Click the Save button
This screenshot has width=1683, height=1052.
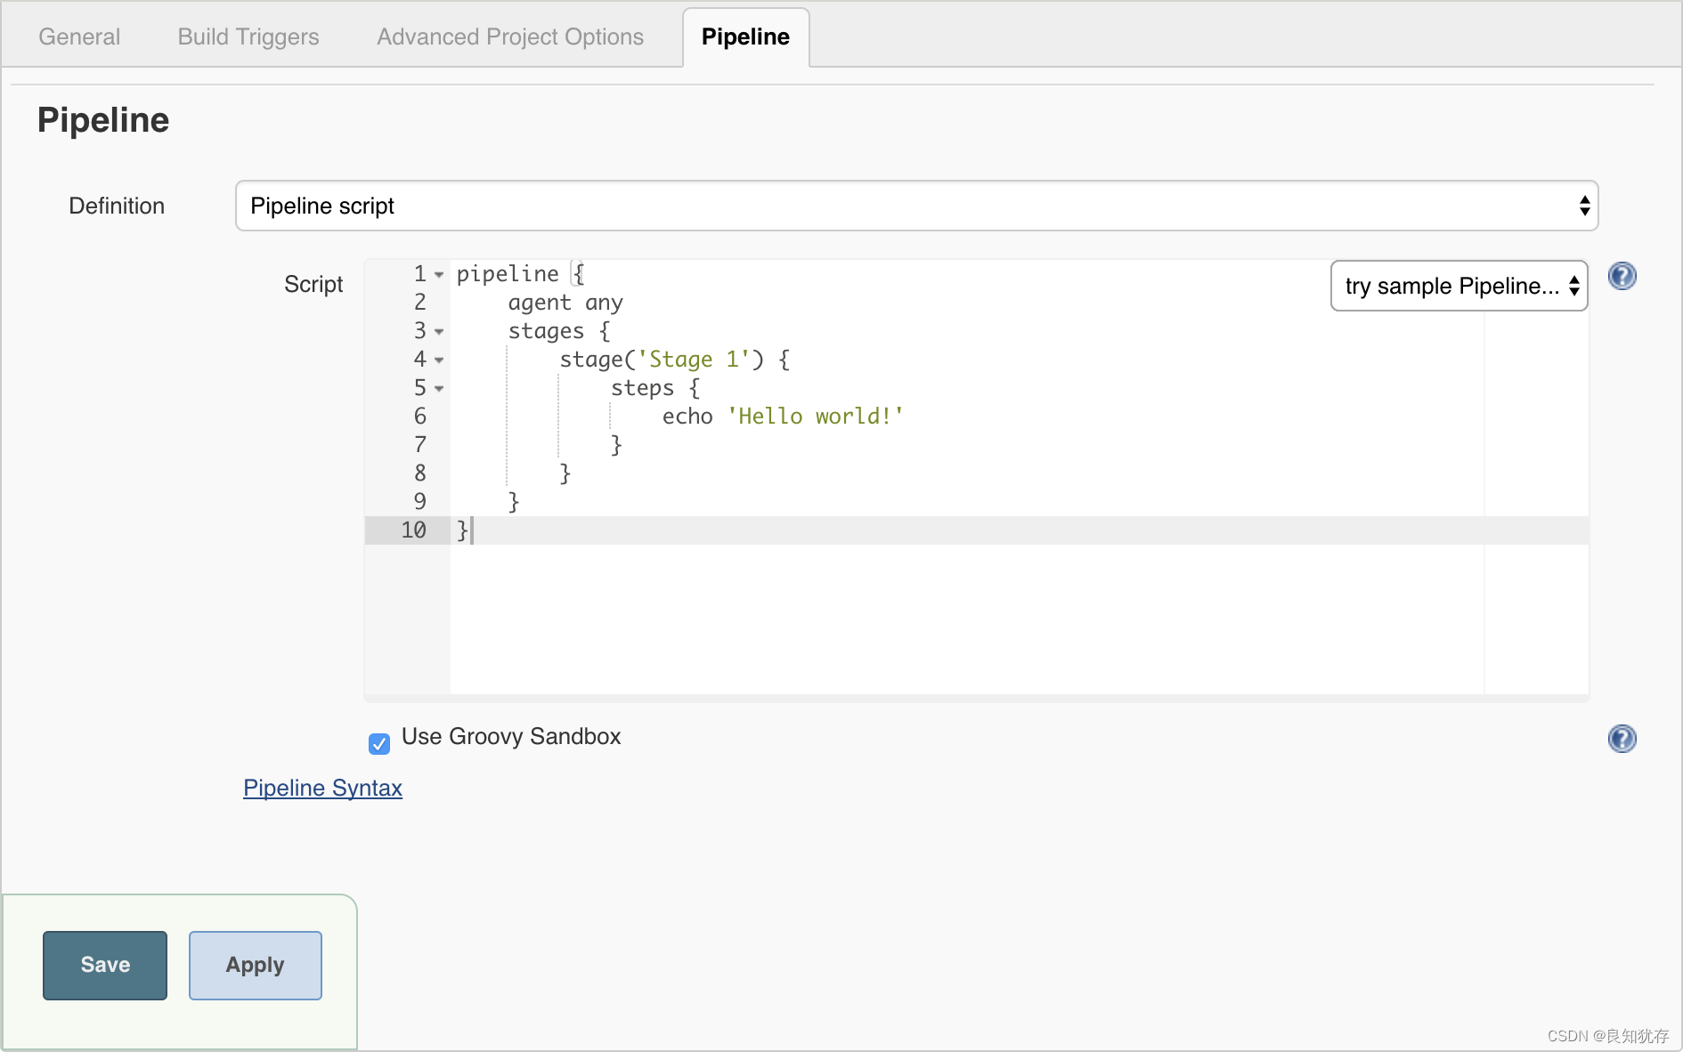pos(104,965)
